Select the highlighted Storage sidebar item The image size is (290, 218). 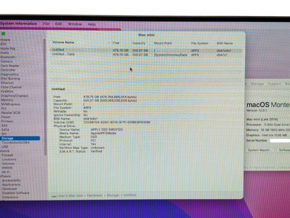(20, 138)
